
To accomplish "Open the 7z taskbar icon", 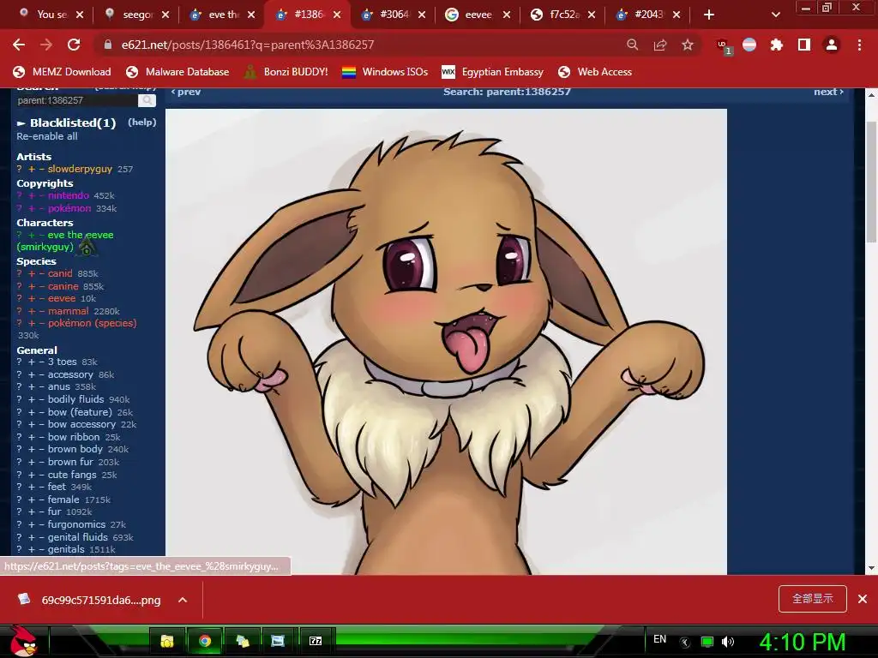I will 316,641.
